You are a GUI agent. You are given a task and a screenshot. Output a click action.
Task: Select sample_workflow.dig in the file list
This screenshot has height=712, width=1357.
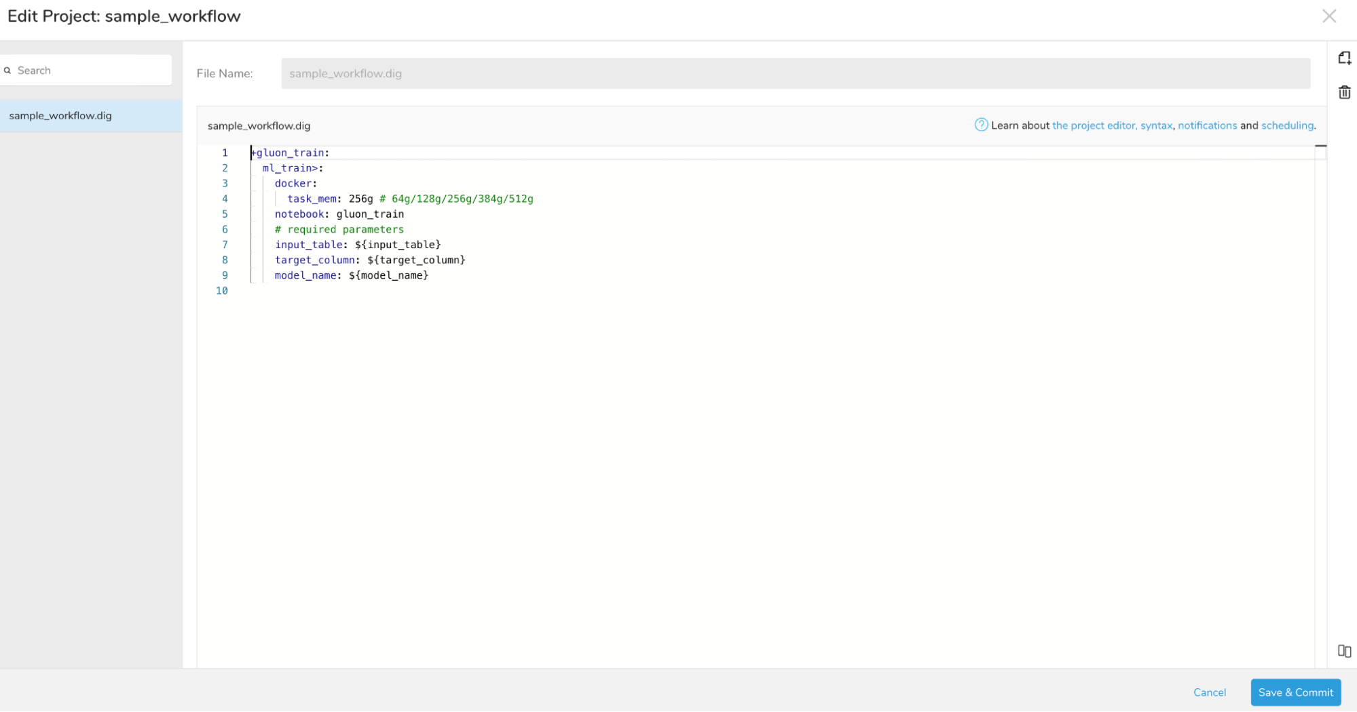tap(60, 116)
